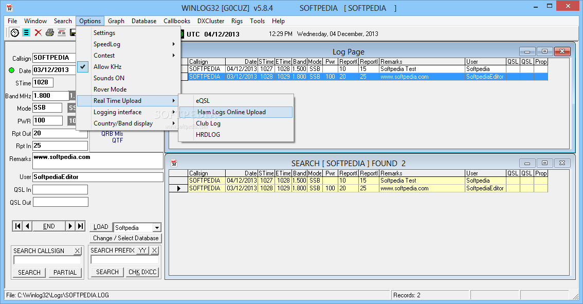Image resolution: width=583 pixels, height=304 pixels.
Task: Select Ham Logs Online Upload
Action: pos(236,112)
